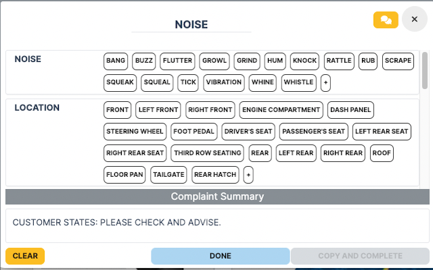Click the blue DONE button

click(x=220, y=256)
